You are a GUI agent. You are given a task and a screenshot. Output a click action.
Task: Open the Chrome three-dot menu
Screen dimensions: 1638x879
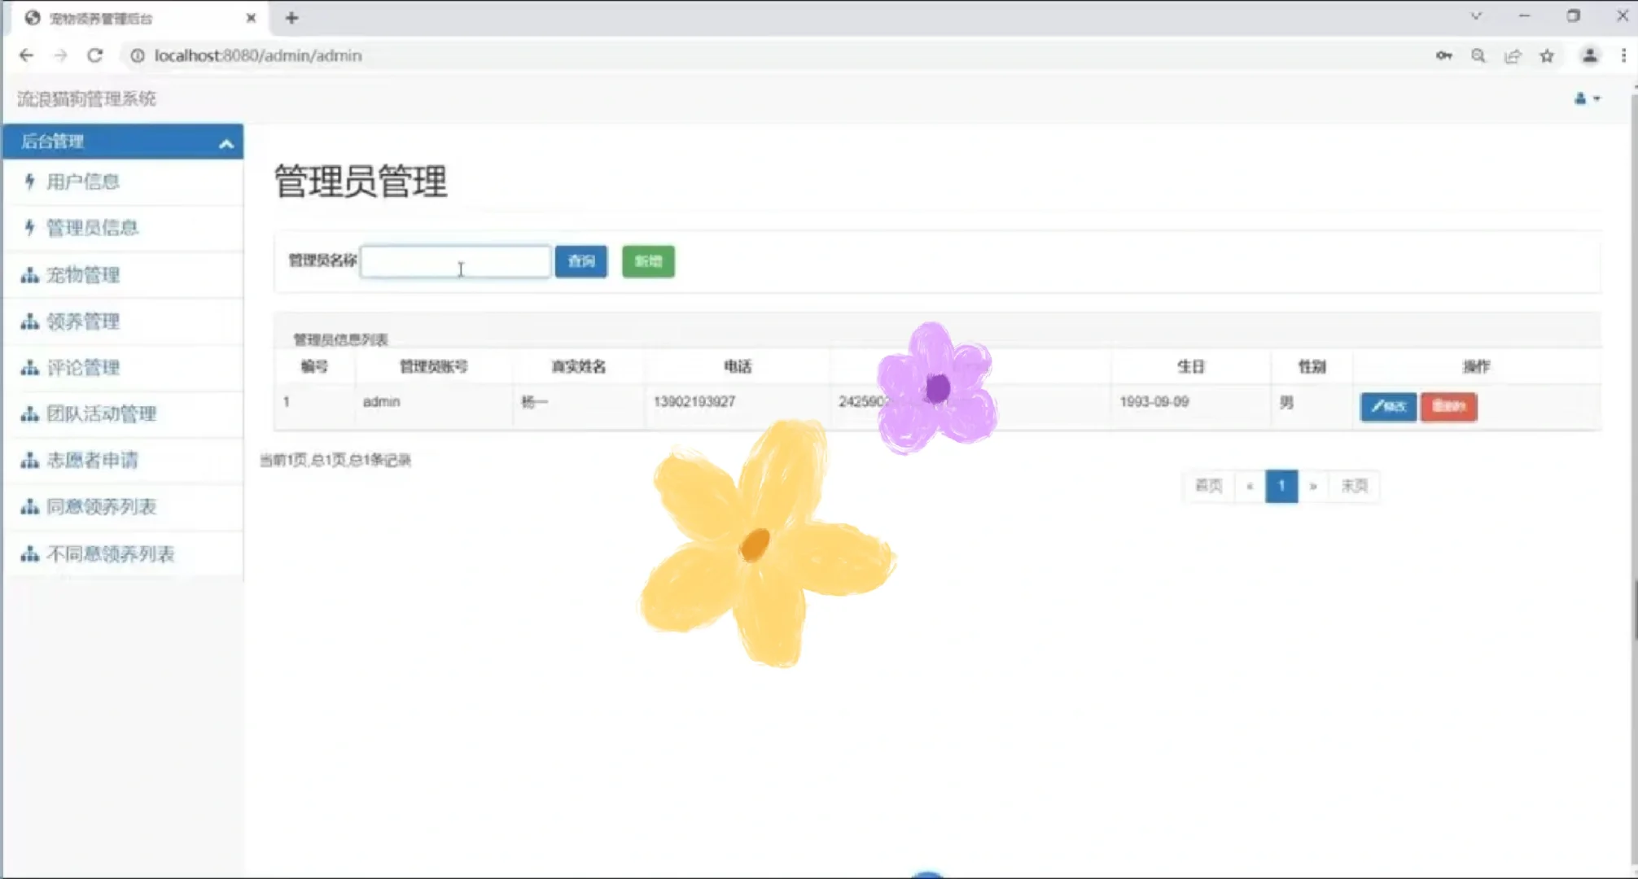click(x=1623, y=55)
